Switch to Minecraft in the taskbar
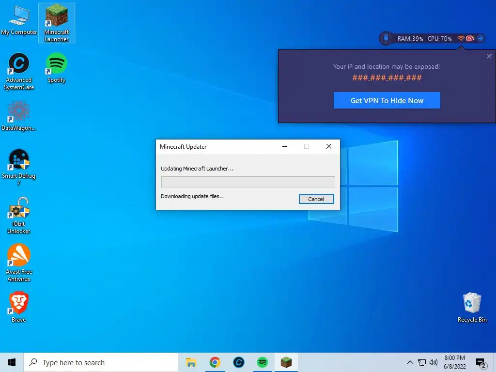 (286, 362)
